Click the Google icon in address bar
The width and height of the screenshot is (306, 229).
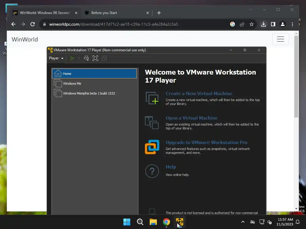coord(232,24)
